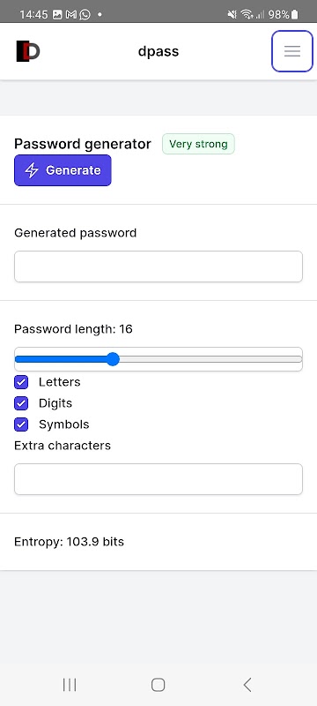Focus the Extra characters input field
Viewport: 317px width, 706px height.
coord(158,479)
